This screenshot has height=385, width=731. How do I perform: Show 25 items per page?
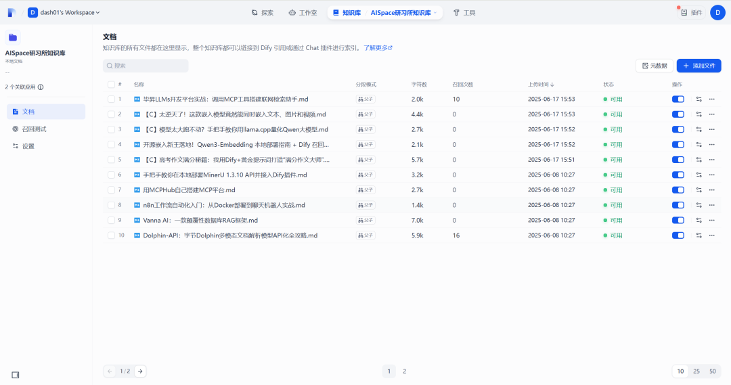[x=696, y=371]
